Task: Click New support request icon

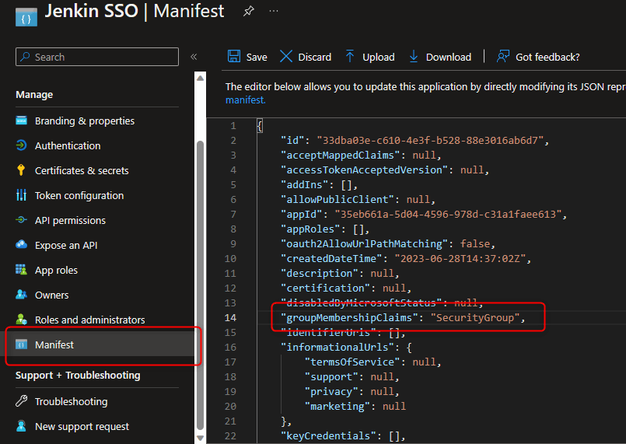Action: [x=21, y=426]
